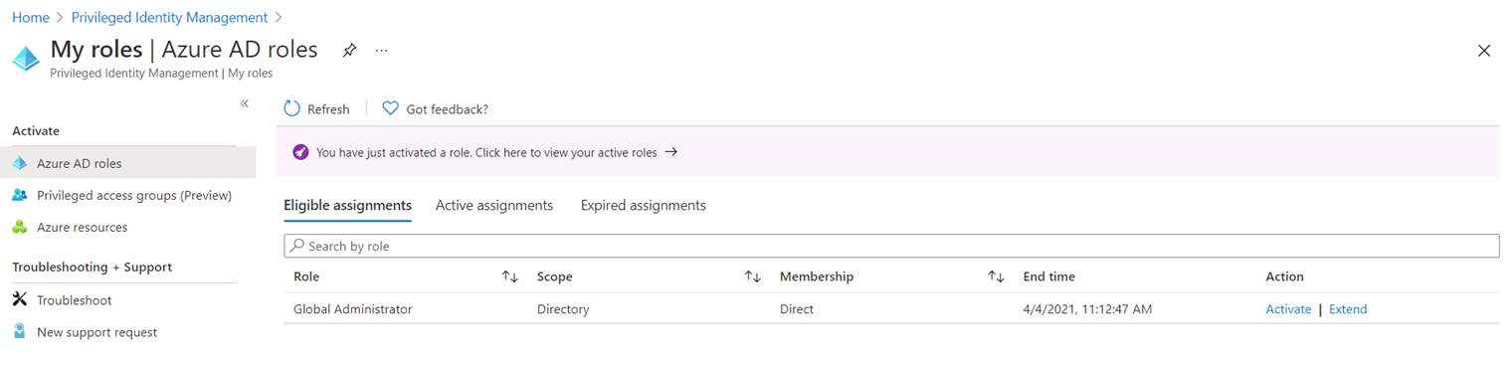This screenshot has width=1507, height=366.
Task: Open the New support request item
Action: click(128, 331)
